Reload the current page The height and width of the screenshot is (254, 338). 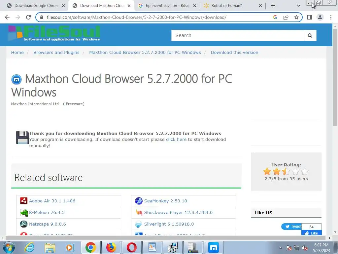click(28, 17)
